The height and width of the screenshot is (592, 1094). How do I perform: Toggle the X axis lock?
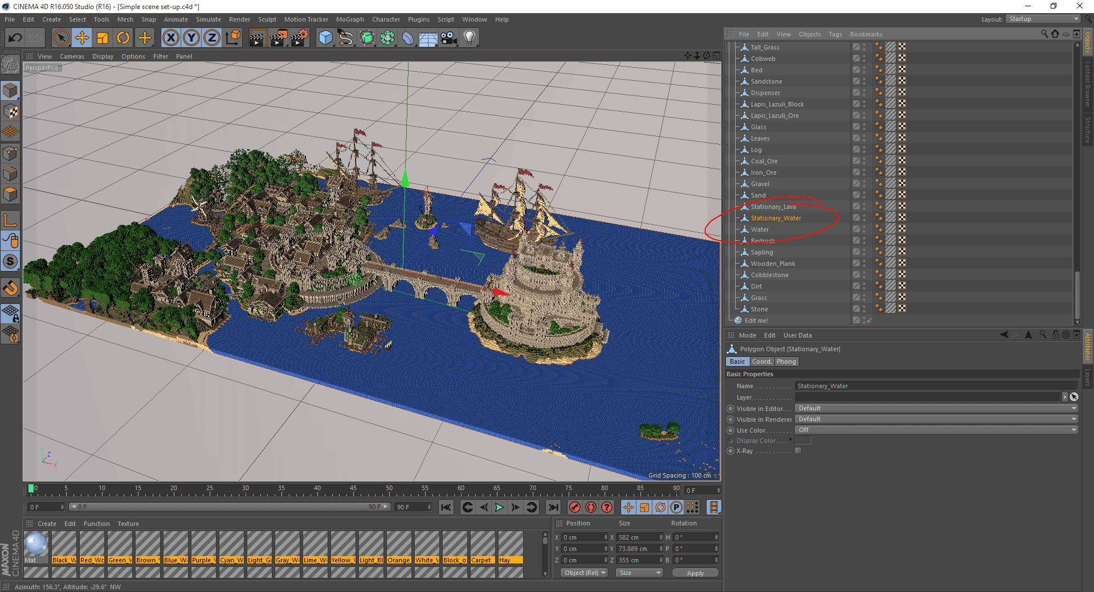[x=170, y=38]
